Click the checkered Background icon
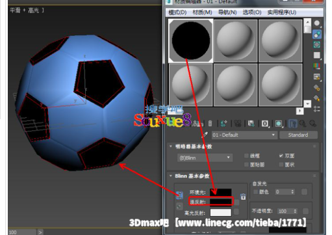Image resolution: width=332 pixels, height=235 pixels. click(317, 45)
